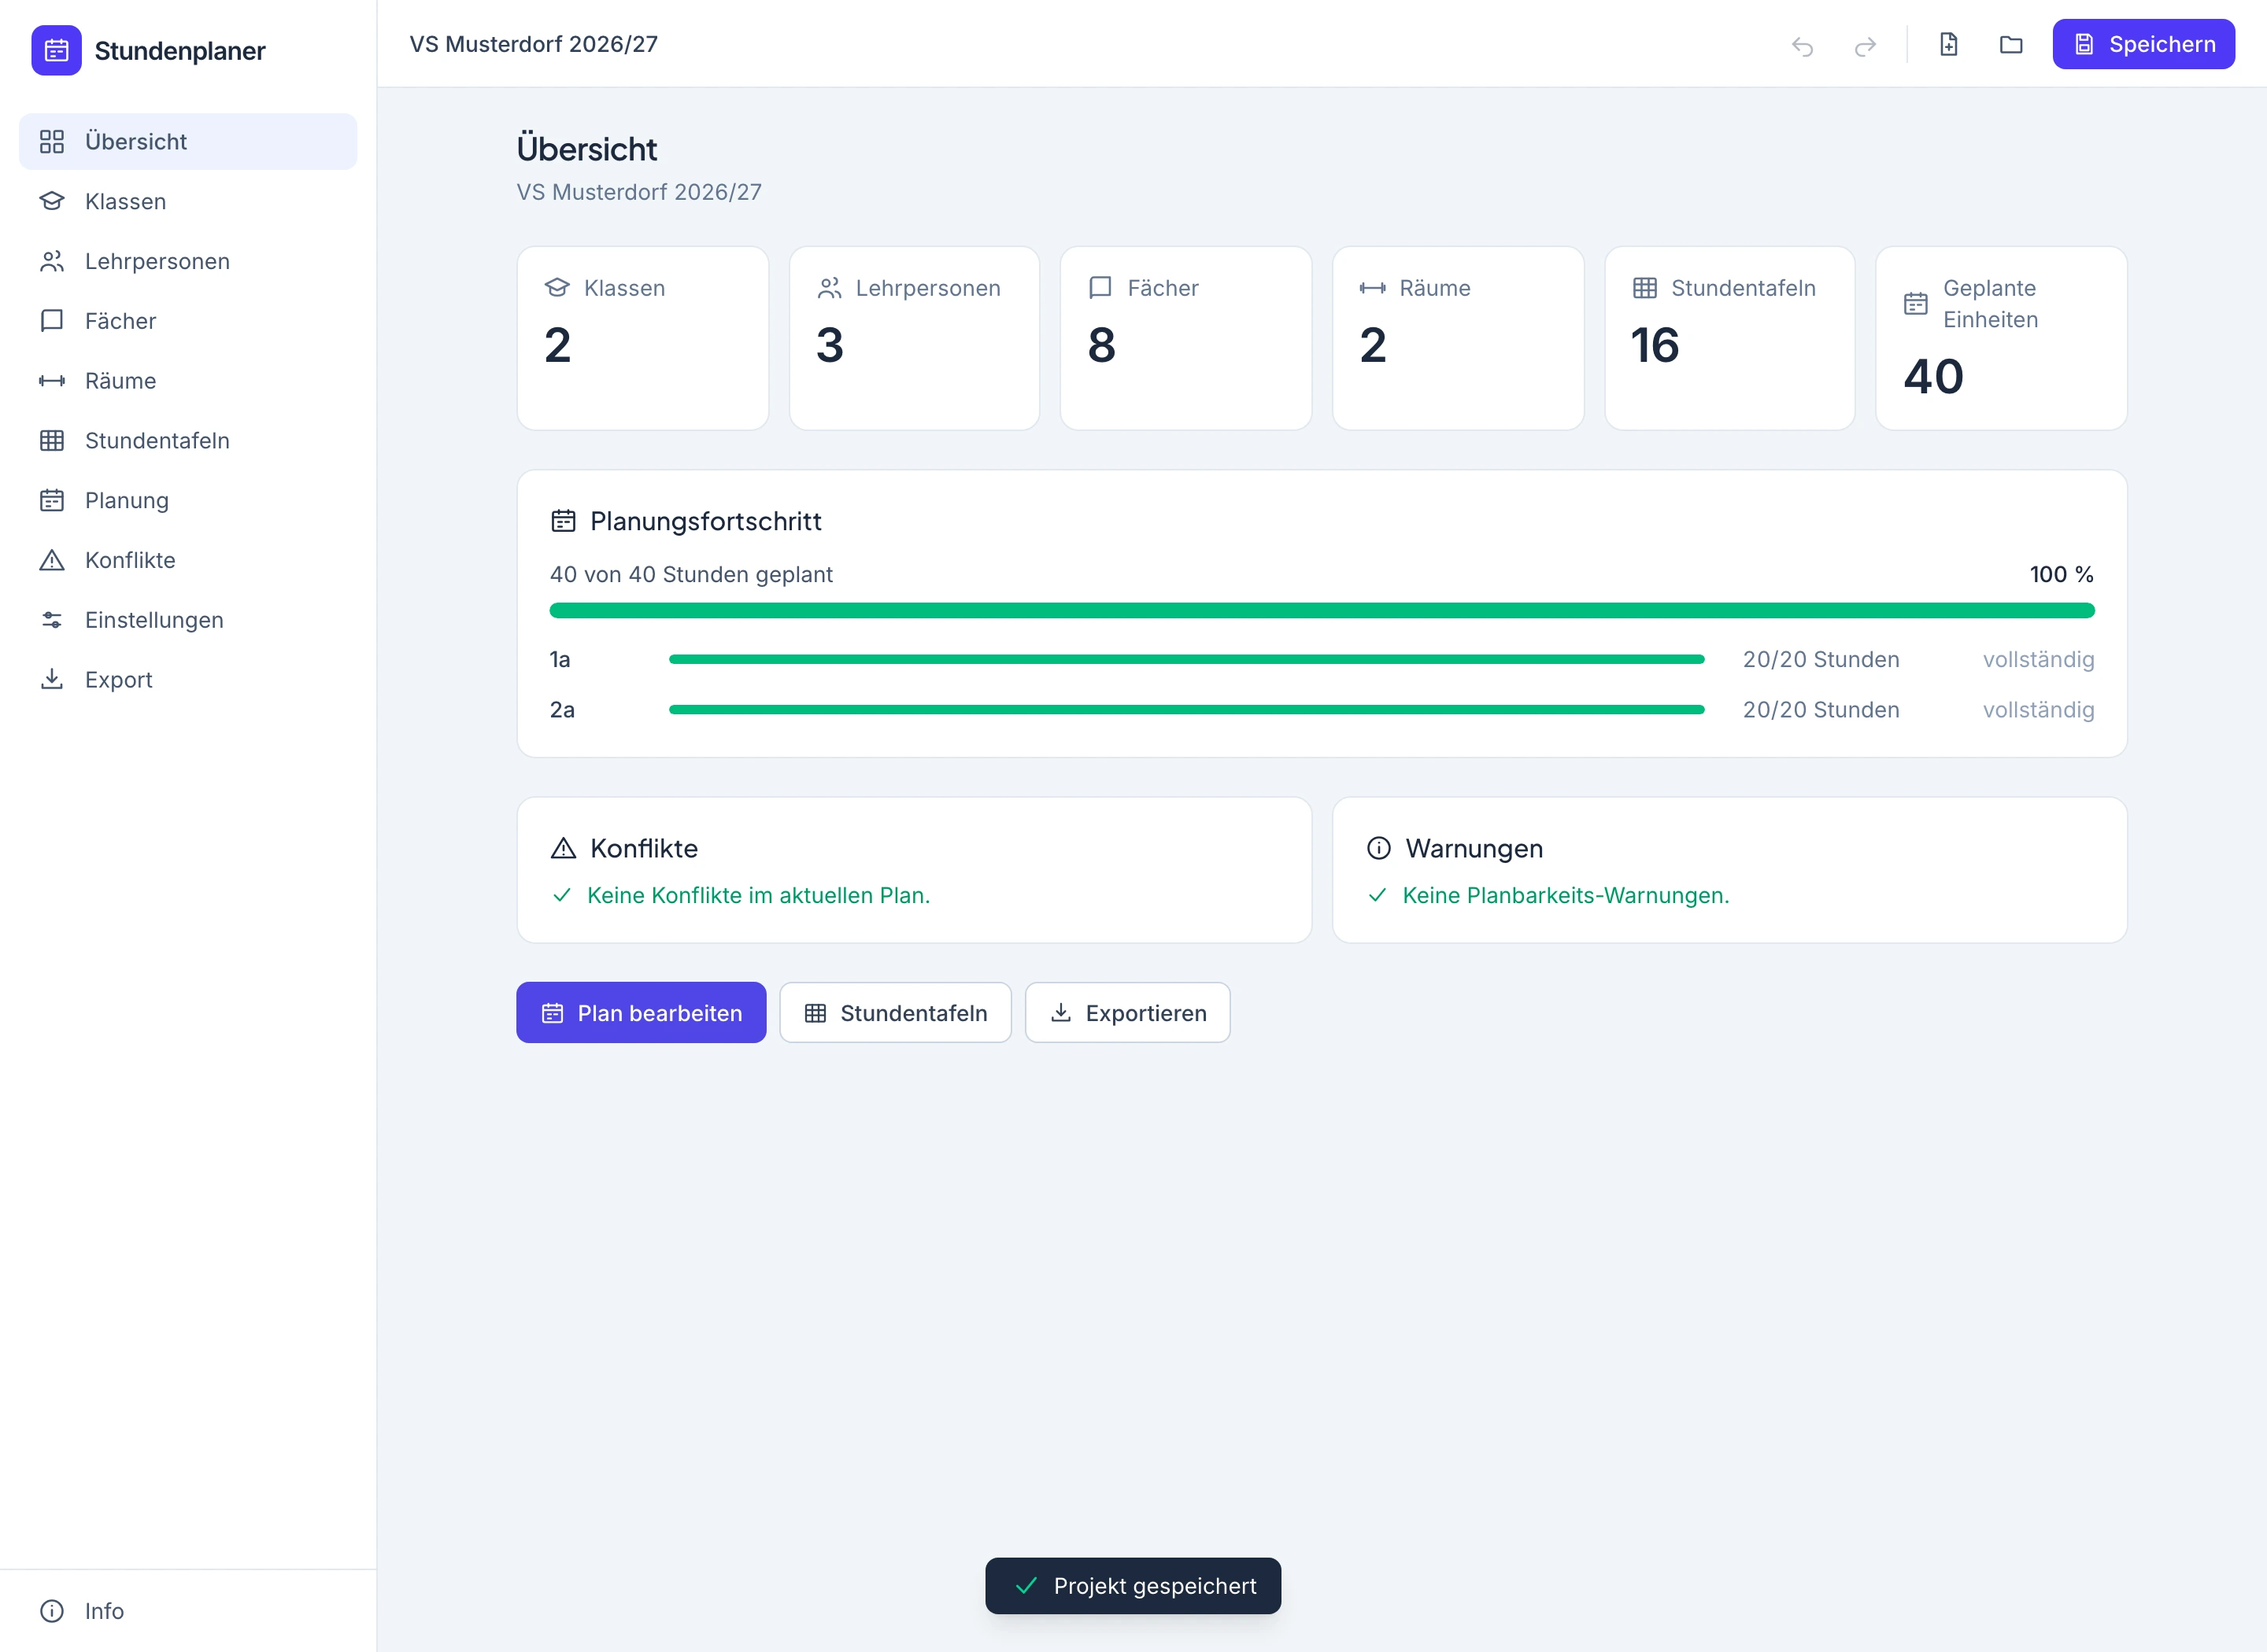
Task: Navigate to Räume in the sidebar
Action: click(188, 381)
